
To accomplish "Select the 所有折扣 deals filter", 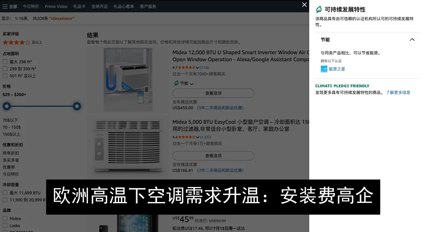I will [x=11, y=153].
